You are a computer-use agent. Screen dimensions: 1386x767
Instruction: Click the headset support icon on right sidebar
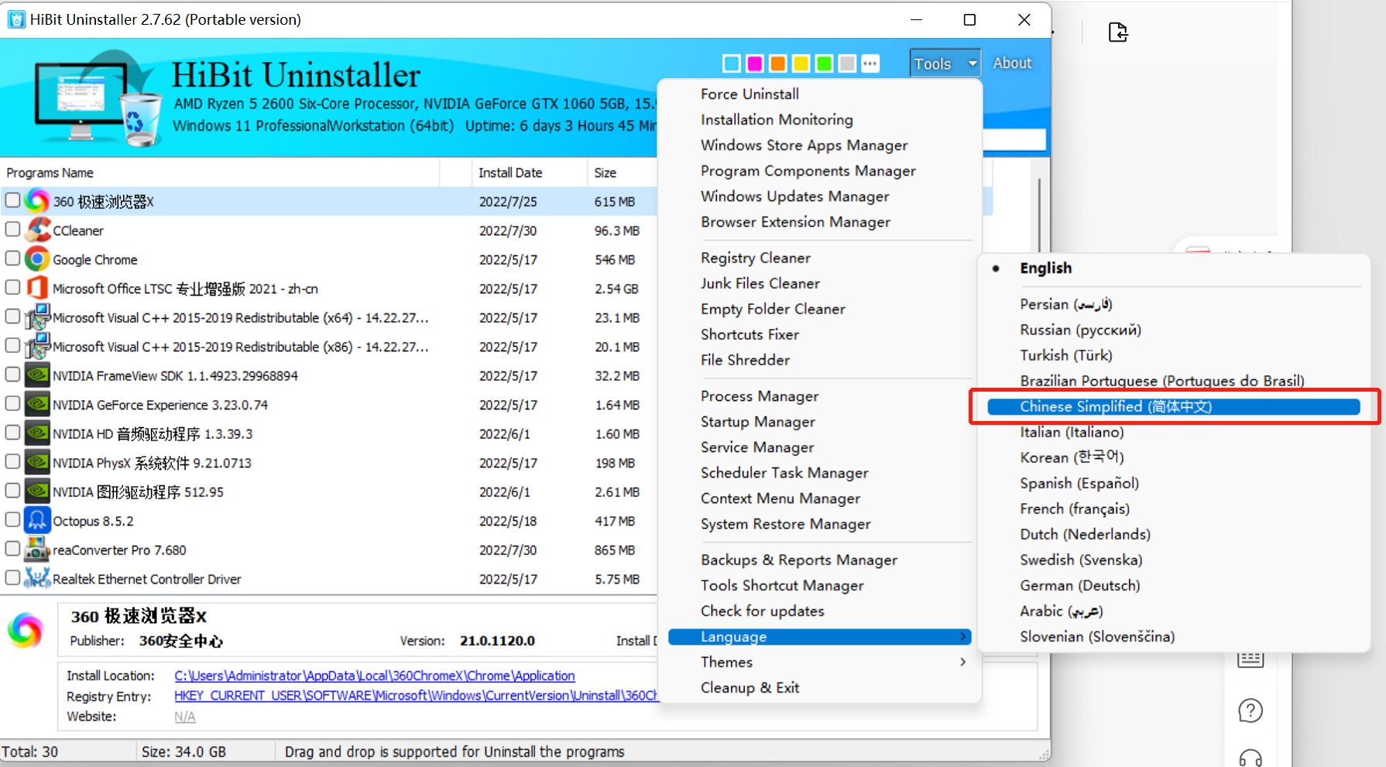[x=1251, y=756]
